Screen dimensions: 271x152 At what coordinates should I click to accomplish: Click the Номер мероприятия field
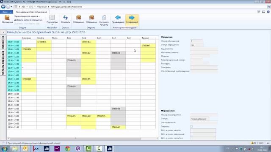(204, 115)
